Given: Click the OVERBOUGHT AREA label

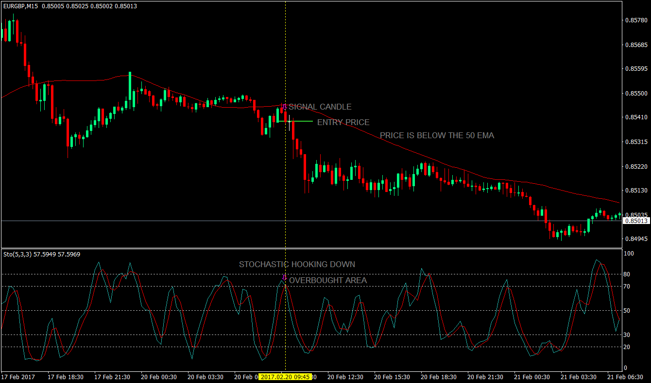Looking at the screenshot, I should [328, 280].
